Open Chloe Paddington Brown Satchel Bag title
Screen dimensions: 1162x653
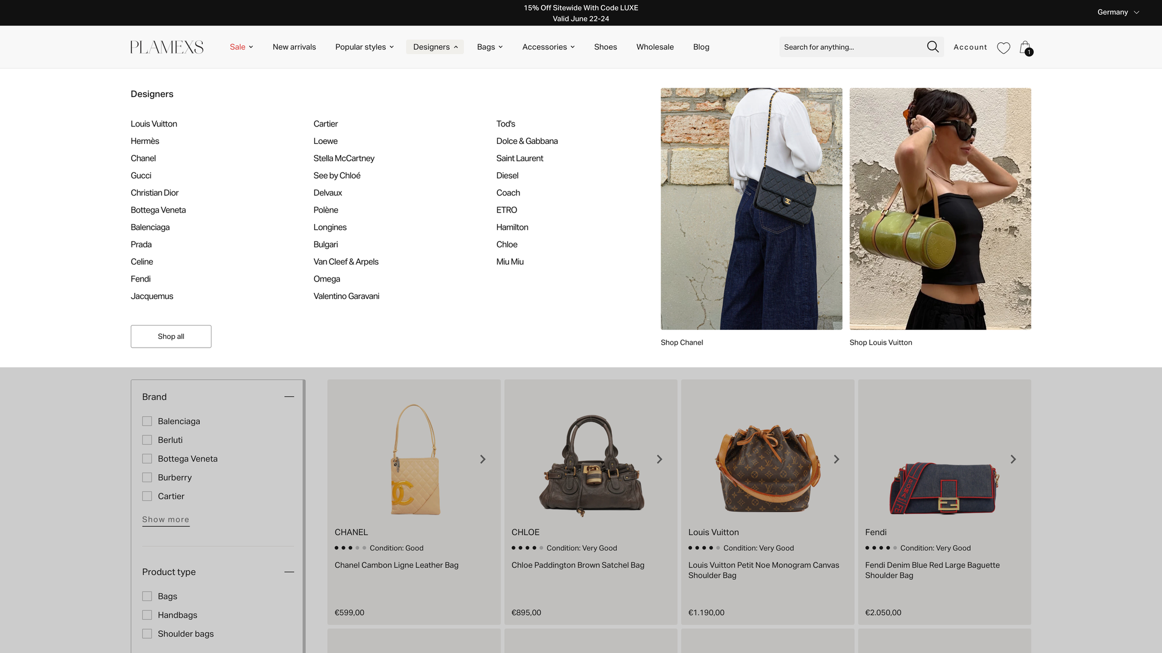click(x=578, y=565)
